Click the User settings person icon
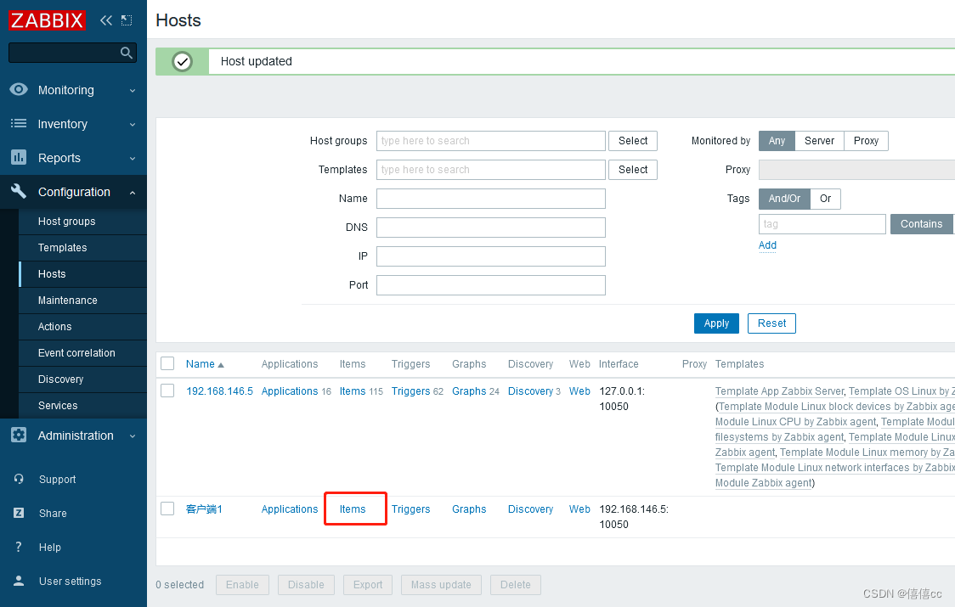Viewport: 955px width, 607px height. [19, 581]
